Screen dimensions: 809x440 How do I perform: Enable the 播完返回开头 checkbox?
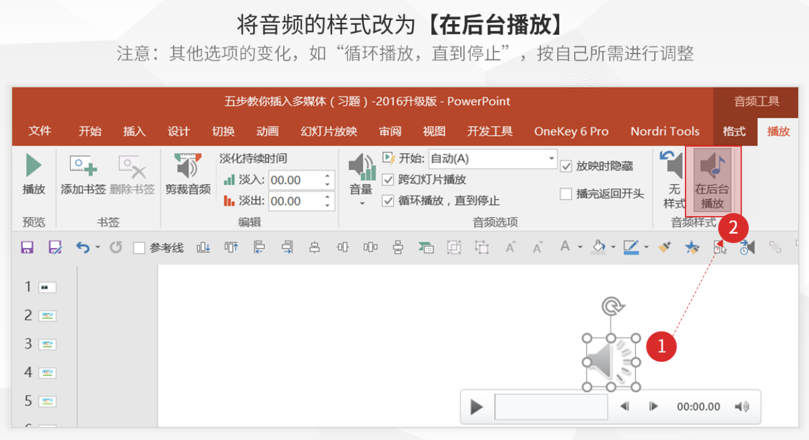[x=566, y=194]
